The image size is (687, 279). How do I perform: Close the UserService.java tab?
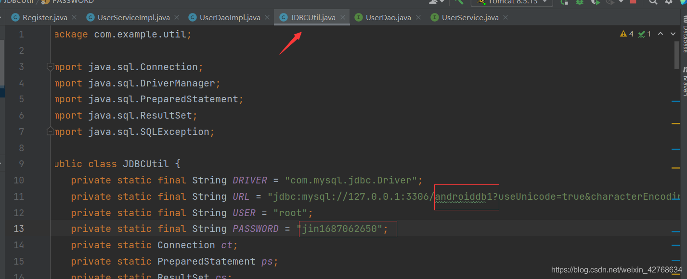point(505,18)
